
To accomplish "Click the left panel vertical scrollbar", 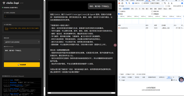I will (x=44, y=44).
